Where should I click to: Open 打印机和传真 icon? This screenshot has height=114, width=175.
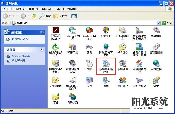[x=123, y=30]
